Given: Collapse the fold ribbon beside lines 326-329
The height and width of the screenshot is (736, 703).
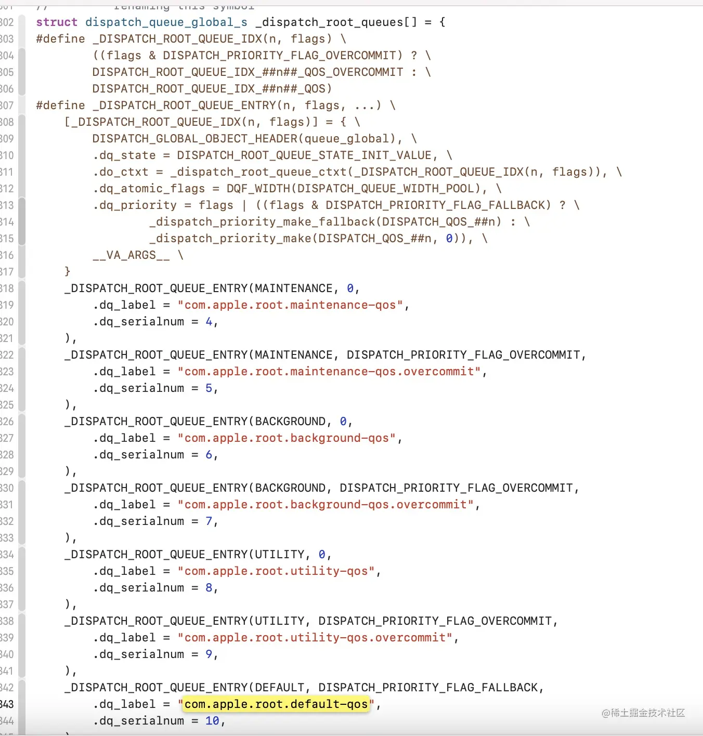Looking at the screenshot, I should pyautogui.click(x=22, y=446).
